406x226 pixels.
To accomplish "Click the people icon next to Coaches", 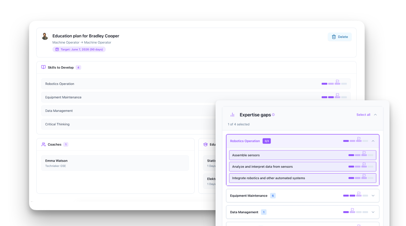I will 43,144.
